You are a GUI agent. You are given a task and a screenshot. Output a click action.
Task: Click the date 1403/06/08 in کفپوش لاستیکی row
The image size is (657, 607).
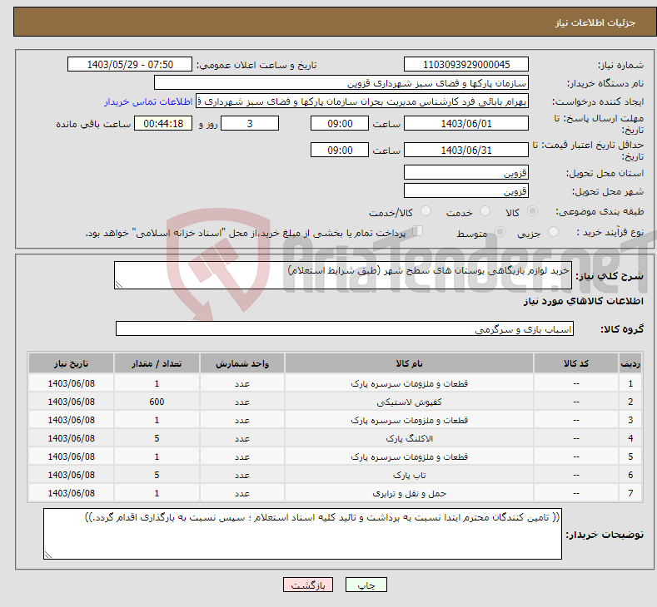[x=72, y=402]
